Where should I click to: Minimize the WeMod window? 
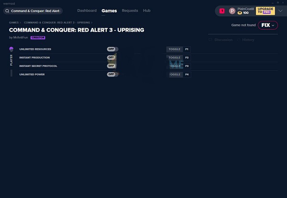tap(273, 3)
